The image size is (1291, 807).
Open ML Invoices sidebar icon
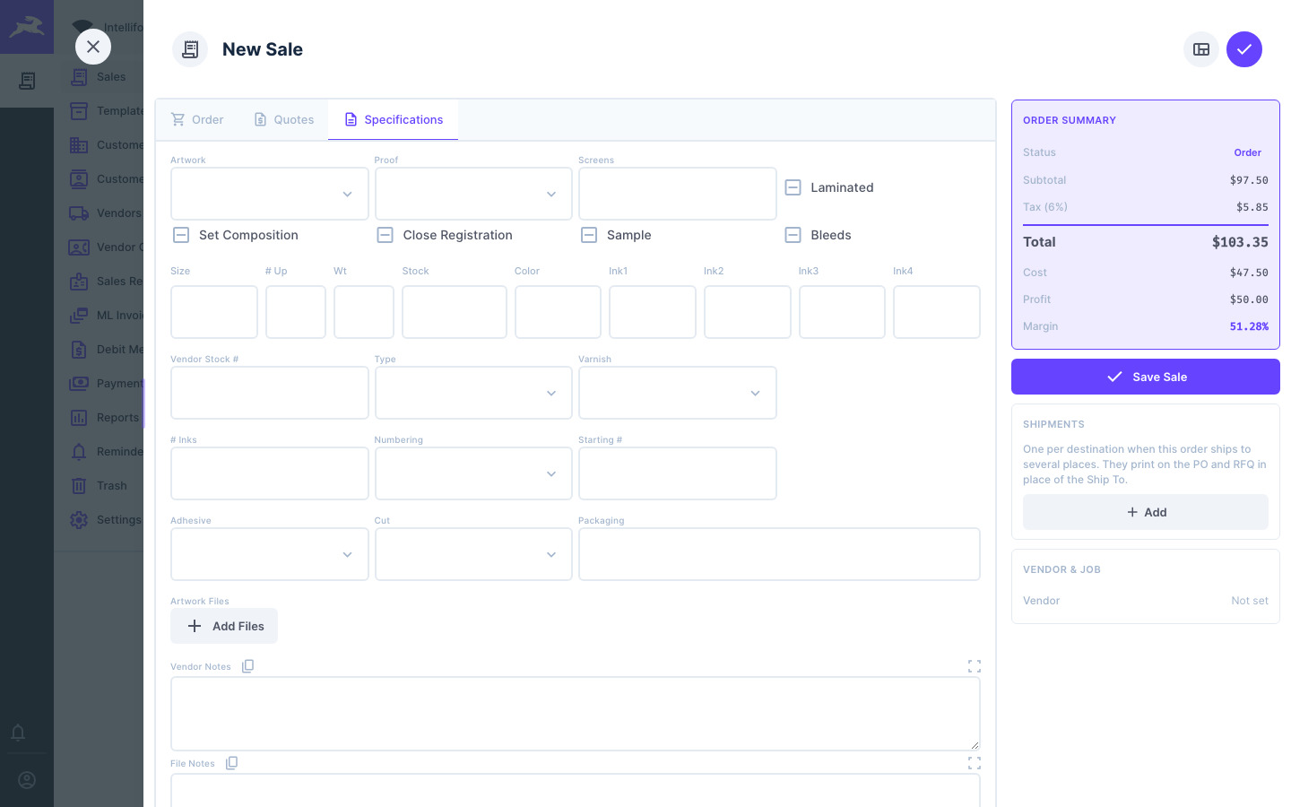pyautogui.click(x=79, y=316)
